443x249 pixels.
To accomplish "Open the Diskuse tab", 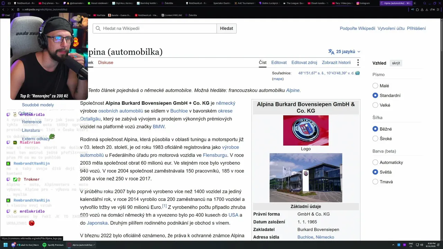I will 106,63.
